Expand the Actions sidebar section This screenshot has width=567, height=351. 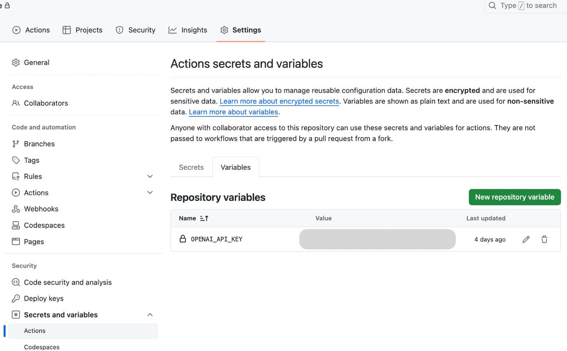coord(150,192)
